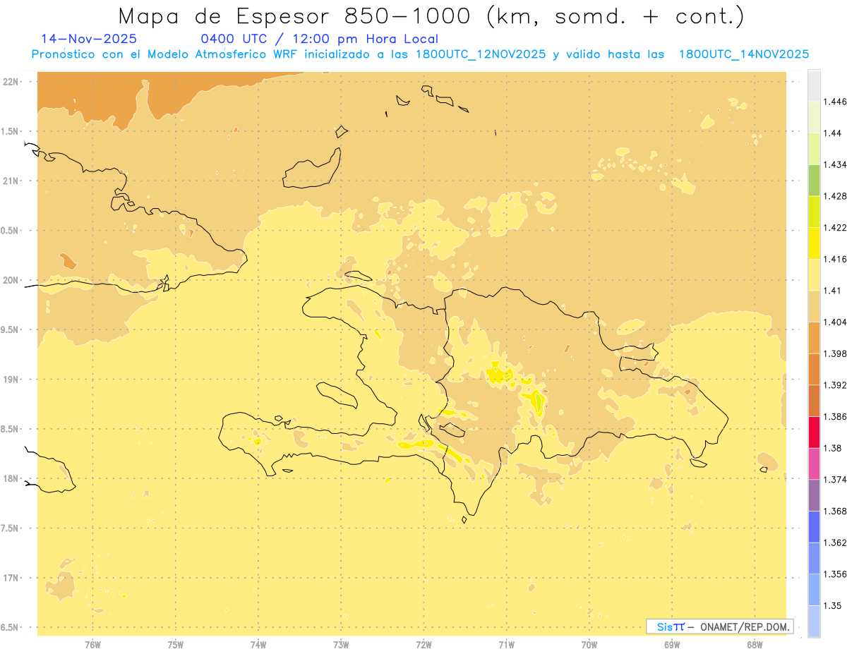
Task: Click the date label '14-Nov-2025'
Action: 89,39
